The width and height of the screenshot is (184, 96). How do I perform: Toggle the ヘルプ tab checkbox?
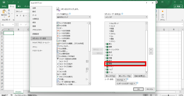coord(107,69)
